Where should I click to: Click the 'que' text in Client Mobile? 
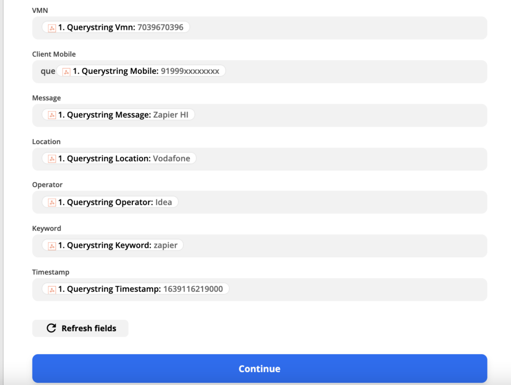point(47,71)
